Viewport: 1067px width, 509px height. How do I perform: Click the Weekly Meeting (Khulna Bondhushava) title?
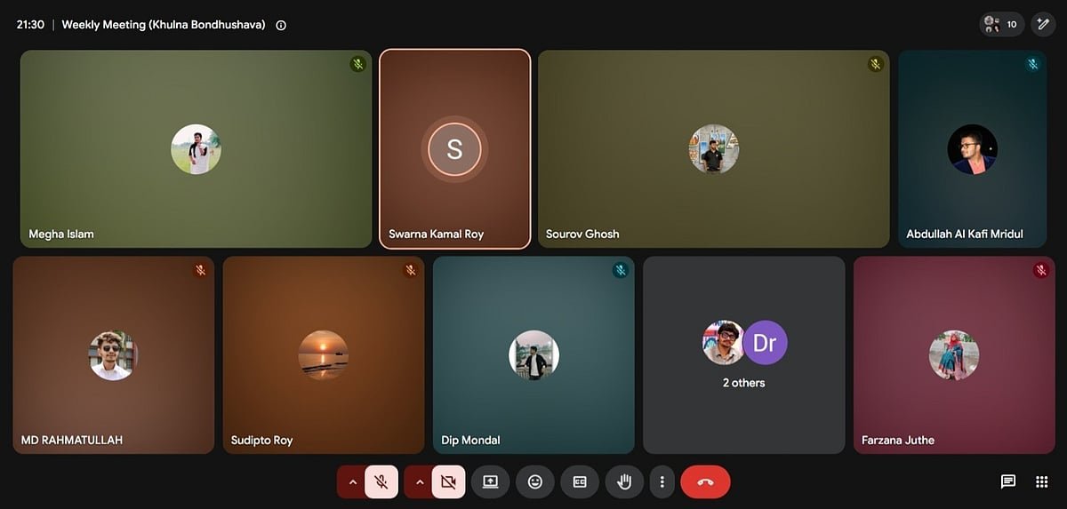[164, 25]
